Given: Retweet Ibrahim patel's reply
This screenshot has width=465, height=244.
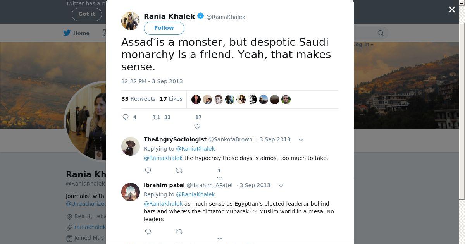Looking at the screenshot, I should tap(179, 232).
